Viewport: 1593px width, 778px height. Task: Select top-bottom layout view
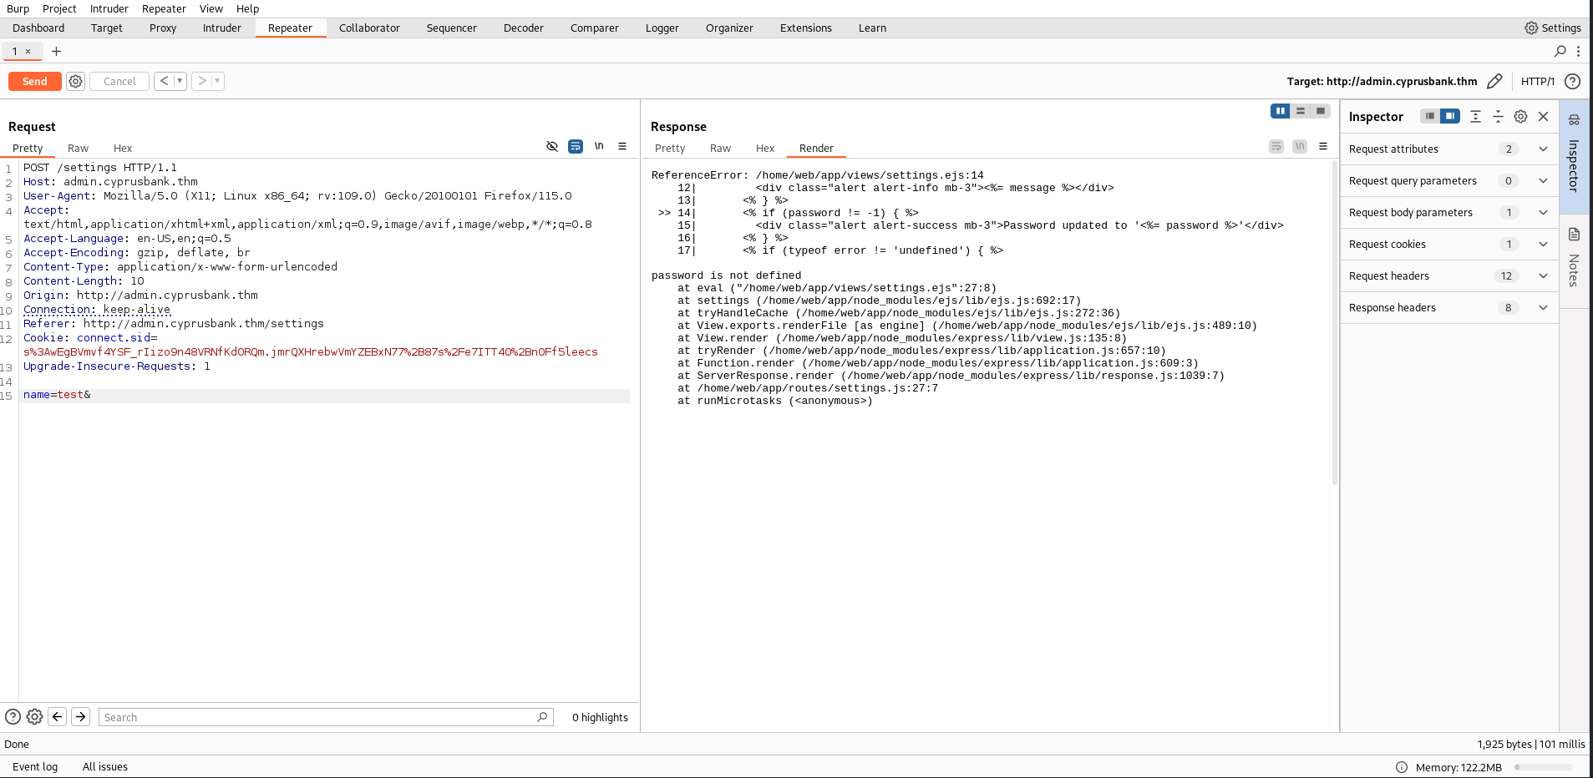click(x=1300, y=111)
